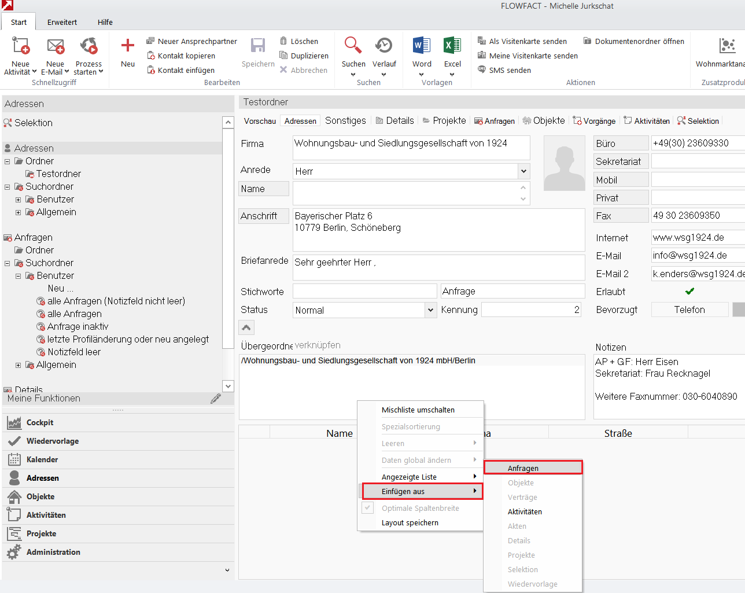Click the Neue E-Mail envelope icon
Viewport: 745px width, 593px height.
point(56,46)
